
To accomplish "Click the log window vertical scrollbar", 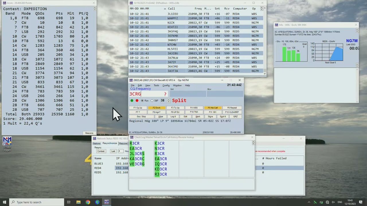I will (265, 40).
